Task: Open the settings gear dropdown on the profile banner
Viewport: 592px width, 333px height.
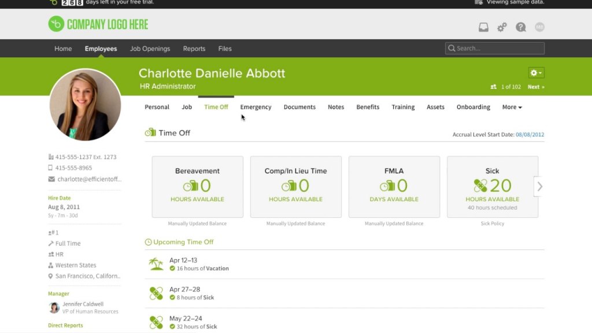Action: [535, 72]
